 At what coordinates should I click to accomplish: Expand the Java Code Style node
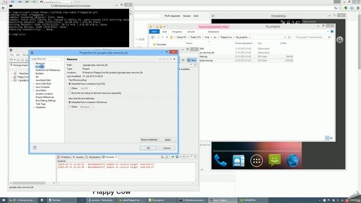tap(34, 84)
